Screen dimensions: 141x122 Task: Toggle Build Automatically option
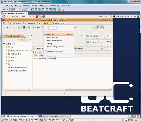tap(59, 47)
